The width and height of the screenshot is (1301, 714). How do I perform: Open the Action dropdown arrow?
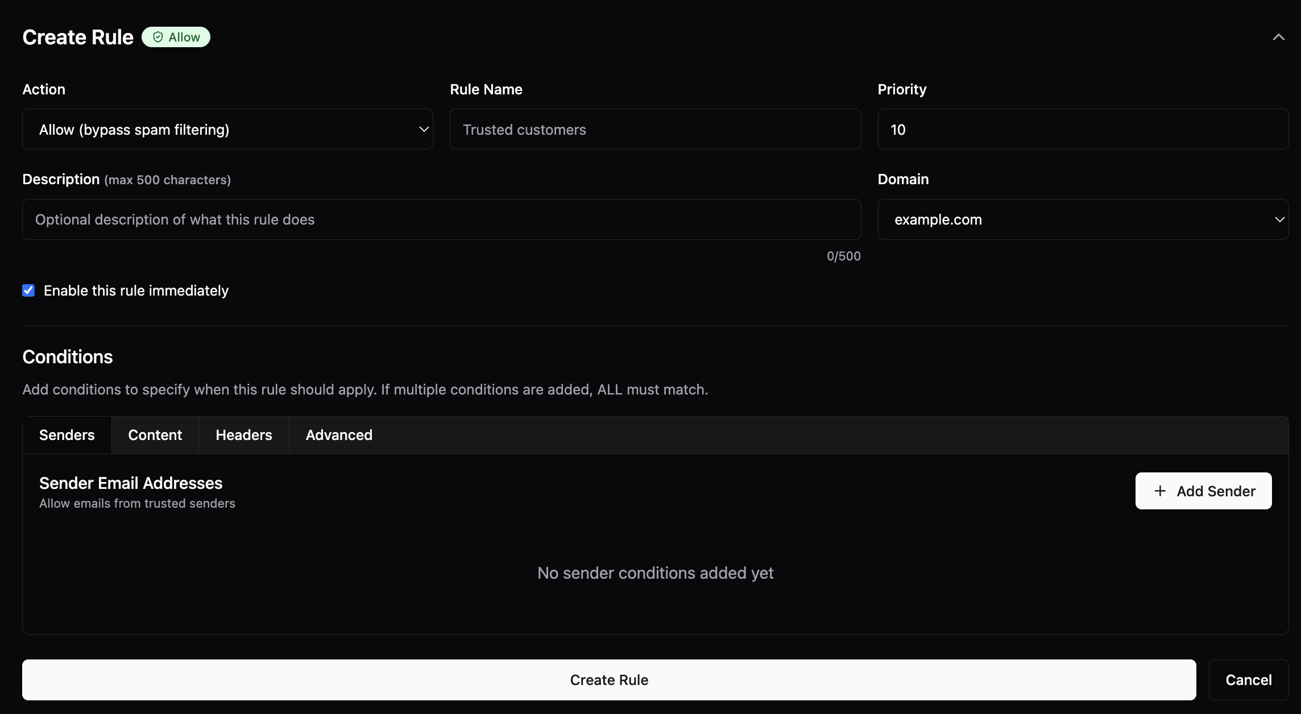(424, 129)
